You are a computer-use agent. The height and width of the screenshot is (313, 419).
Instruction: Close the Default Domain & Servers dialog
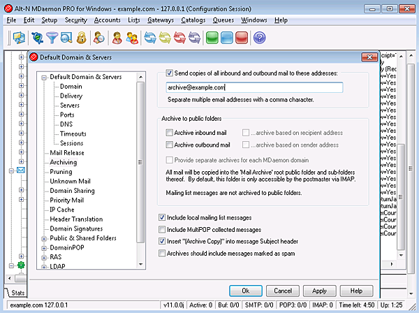(x=369, y=57)
